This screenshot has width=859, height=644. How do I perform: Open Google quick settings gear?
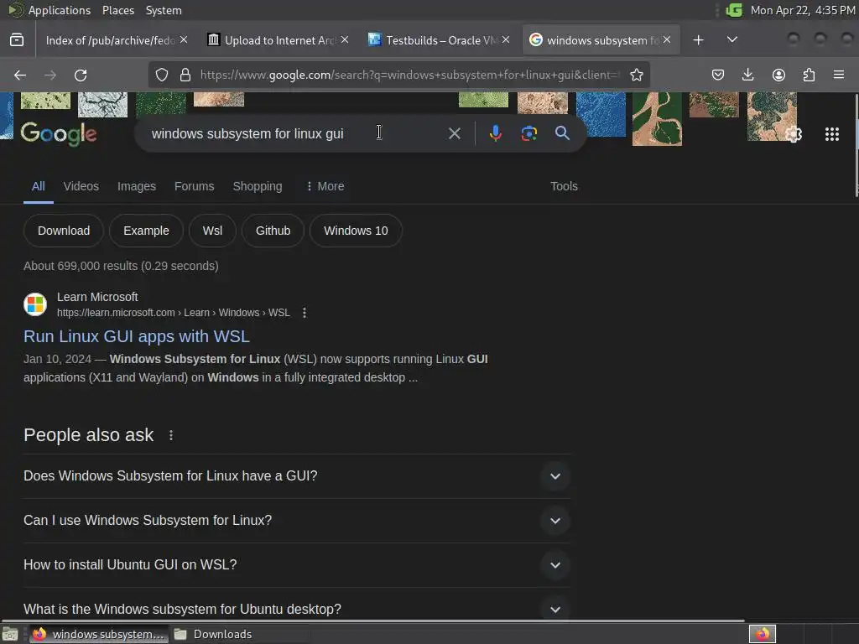(x=794, y=134)
